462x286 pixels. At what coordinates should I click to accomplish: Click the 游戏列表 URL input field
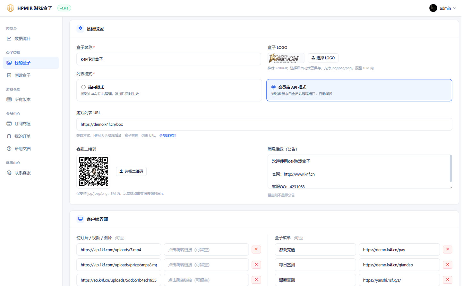point(264,124)
